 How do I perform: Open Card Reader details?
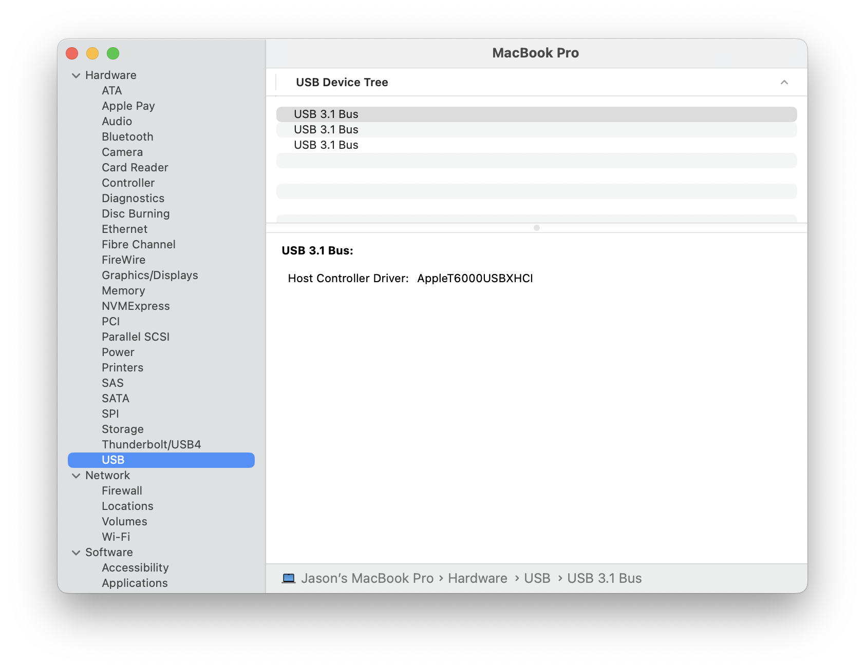pos(135,168)
